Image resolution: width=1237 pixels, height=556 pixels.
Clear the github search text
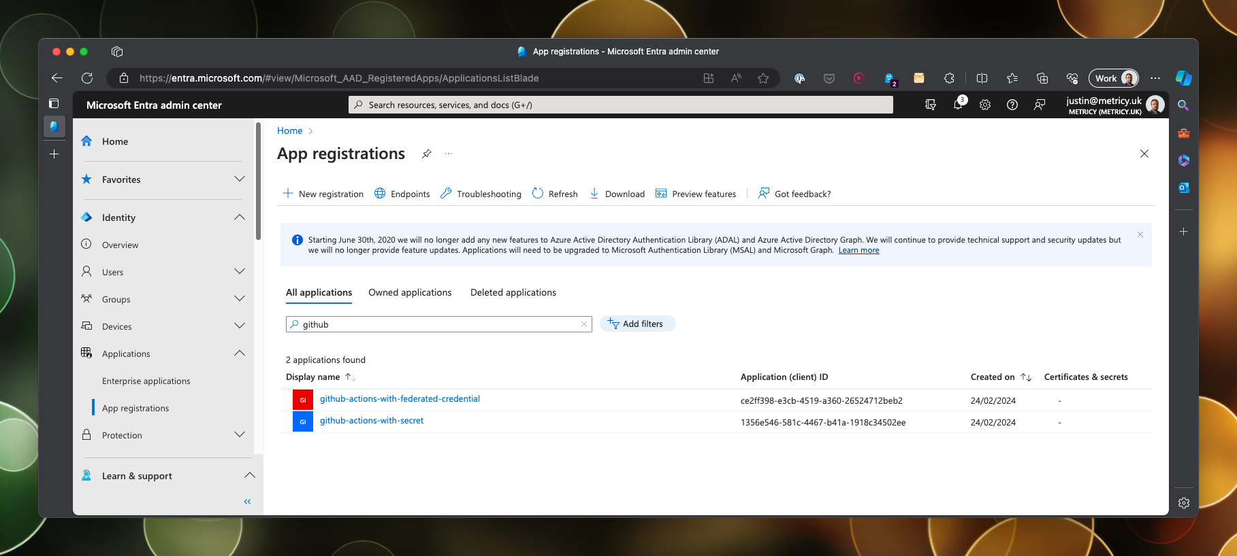pos(584,324)
